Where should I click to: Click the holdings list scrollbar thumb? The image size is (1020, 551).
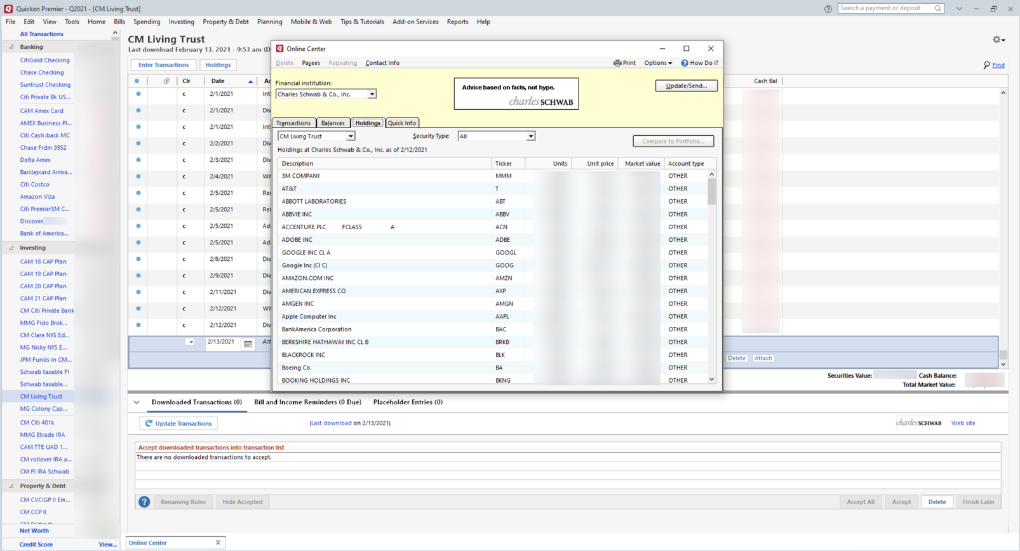pos(711,191)
